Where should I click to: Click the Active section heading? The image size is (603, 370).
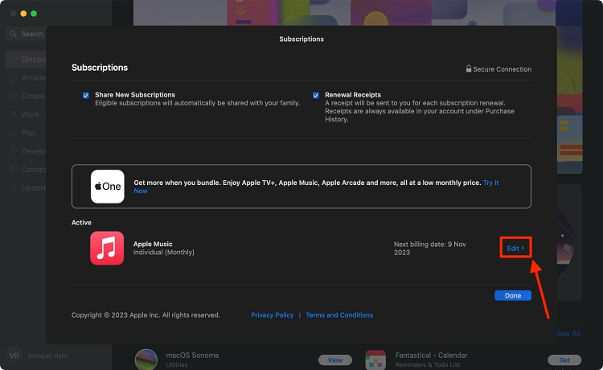click(x=81, y=222)
